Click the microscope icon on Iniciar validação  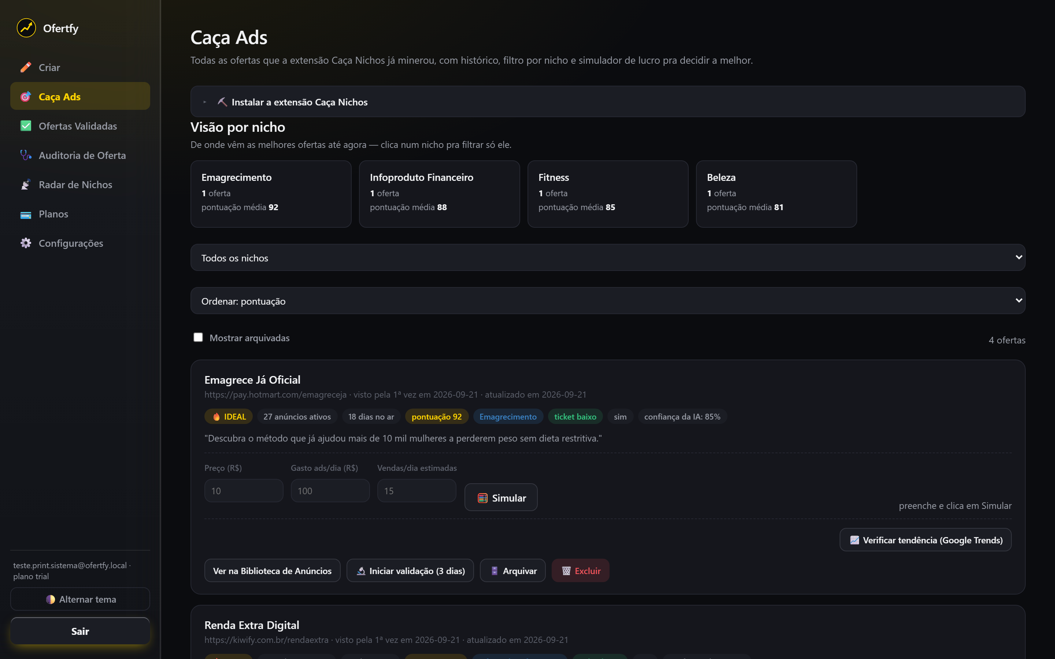tap(361, 570)
